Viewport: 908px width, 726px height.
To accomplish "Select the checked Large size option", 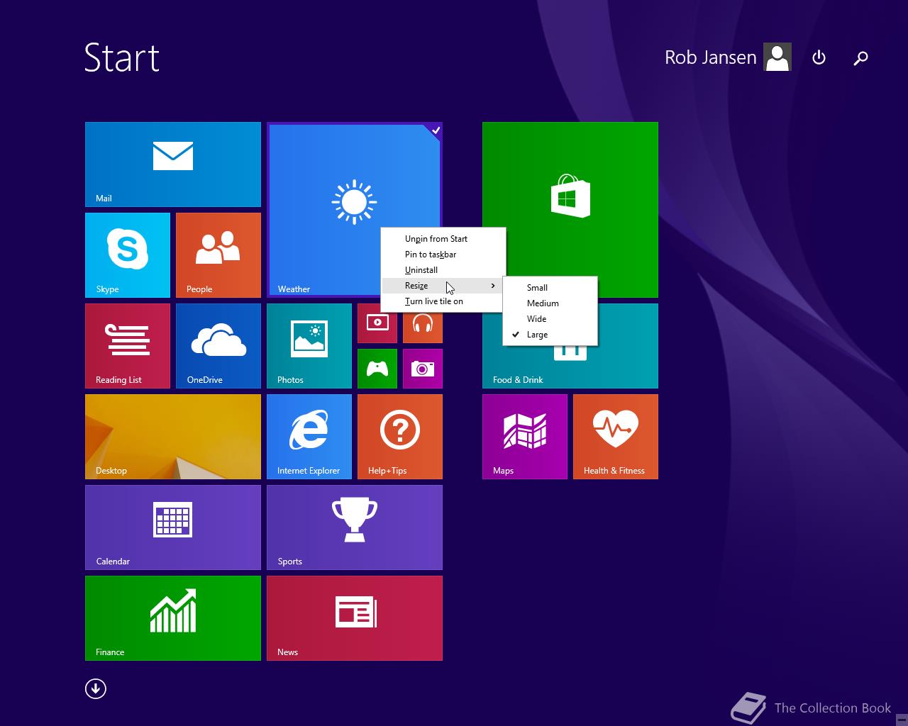I will 550,335.
